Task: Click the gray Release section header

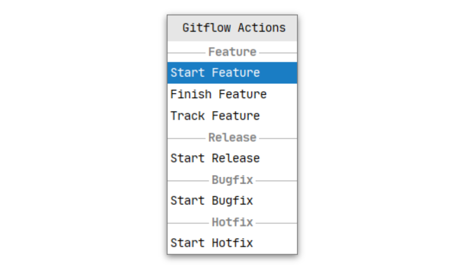Action: (x=233, y=137)
